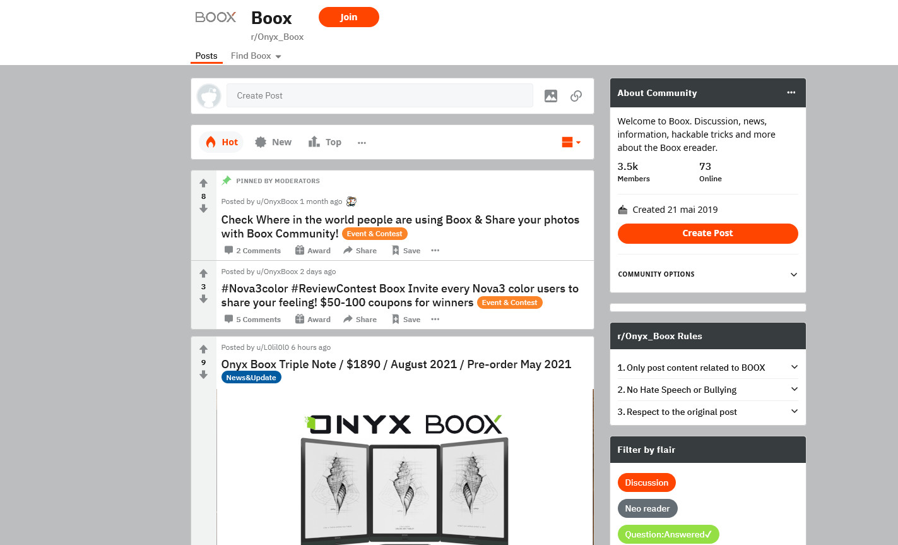This screenshot has height=545, width=898.
Task: Sort posts by Hot
Action: [222, 142]
